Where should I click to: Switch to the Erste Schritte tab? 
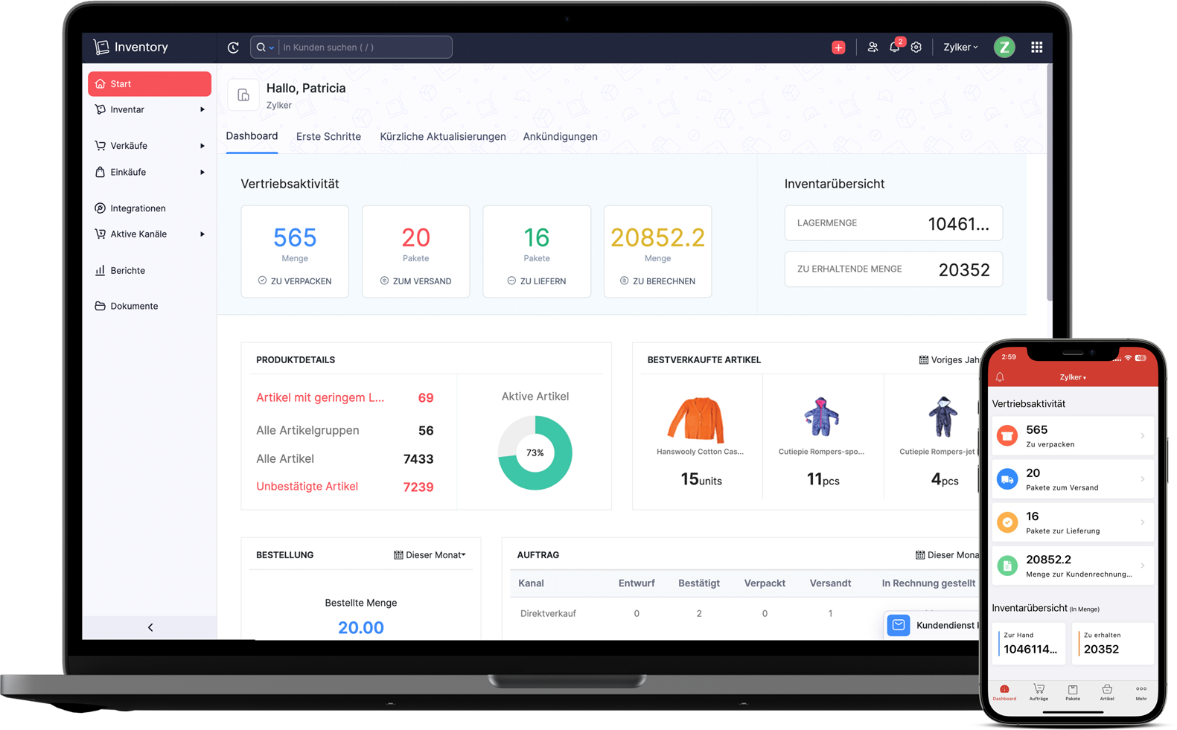328,137
